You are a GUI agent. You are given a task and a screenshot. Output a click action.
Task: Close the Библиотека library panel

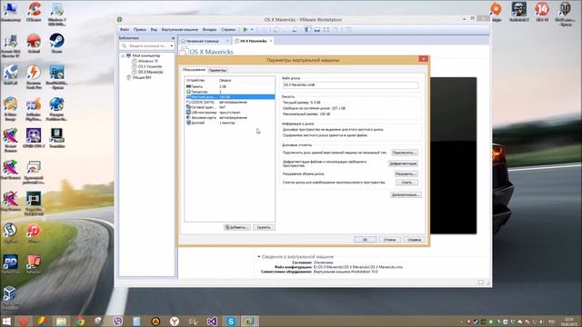pos(173,38)
